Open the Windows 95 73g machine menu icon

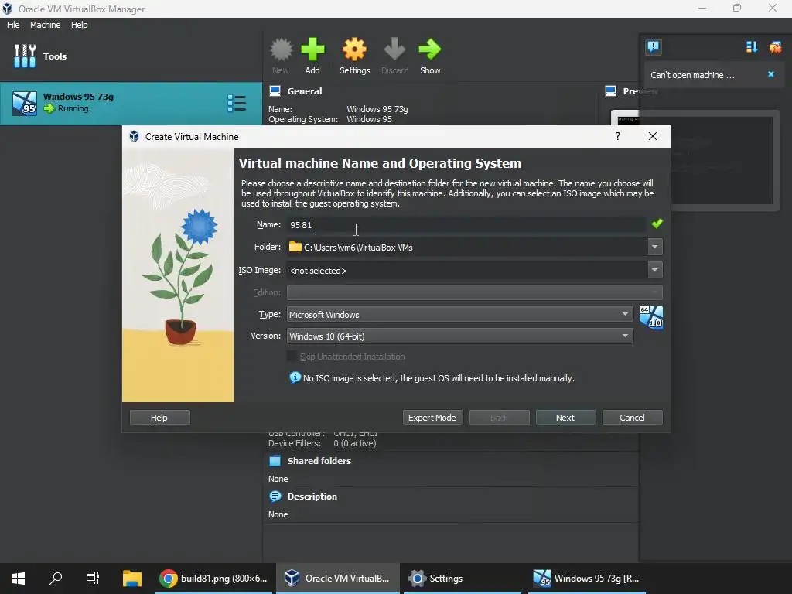click(237, 103)
